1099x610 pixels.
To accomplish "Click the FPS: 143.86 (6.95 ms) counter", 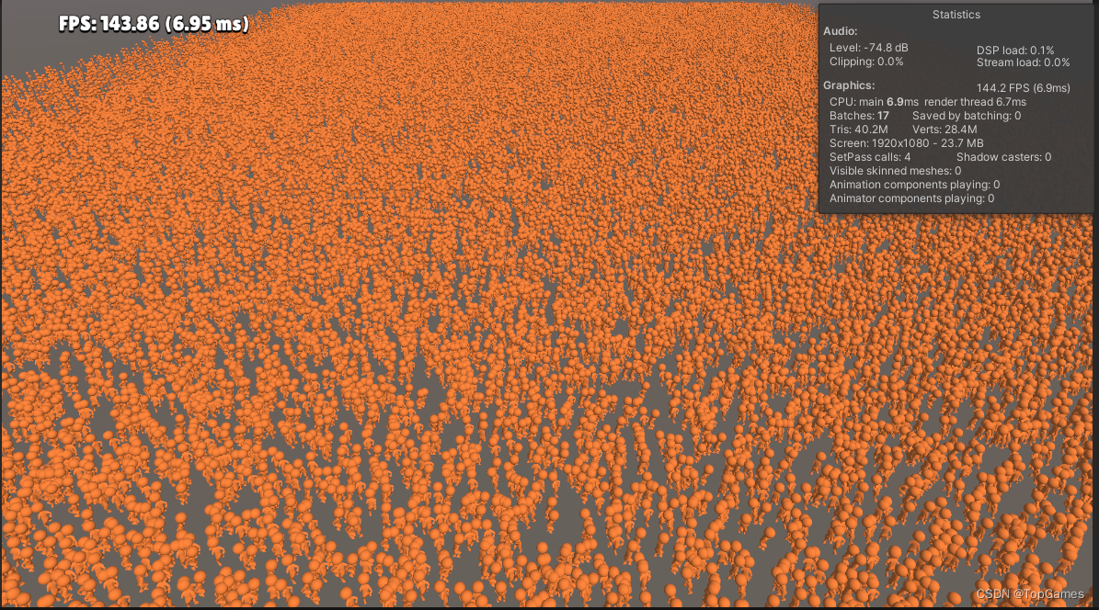I will (x=154, y=24).
